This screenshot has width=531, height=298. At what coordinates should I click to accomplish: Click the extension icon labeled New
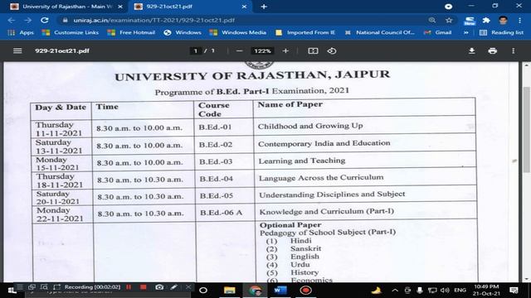tap(470, 21)
